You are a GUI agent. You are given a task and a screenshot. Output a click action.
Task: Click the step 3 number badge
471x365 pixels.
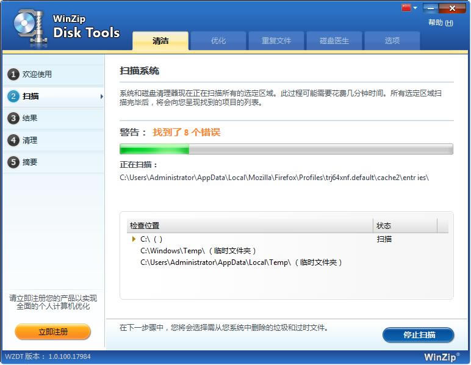pyautogui.click(x=13, y=118)
